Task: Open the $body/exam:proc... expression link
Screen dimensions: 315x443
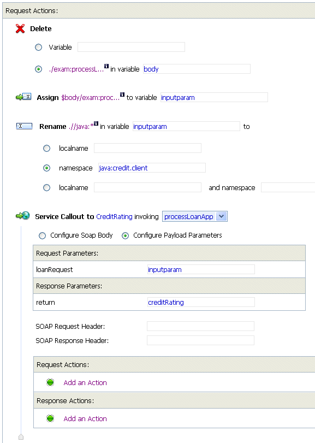Action: (90, 98)
